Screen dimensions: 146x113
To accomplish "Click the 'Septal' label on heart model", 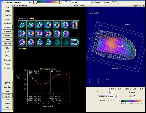I will point(120,46).
